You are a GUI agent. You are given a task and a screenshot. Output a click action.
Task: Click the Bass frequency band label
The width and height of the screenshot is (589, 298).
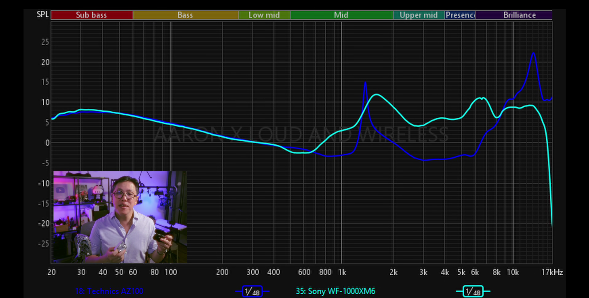click(x=185, y=15)
